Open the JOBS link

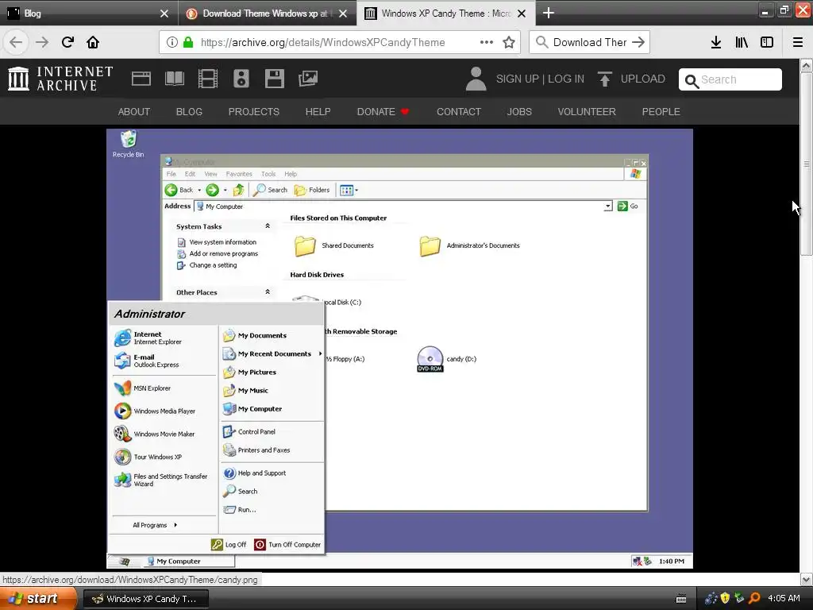click(519, 111)
